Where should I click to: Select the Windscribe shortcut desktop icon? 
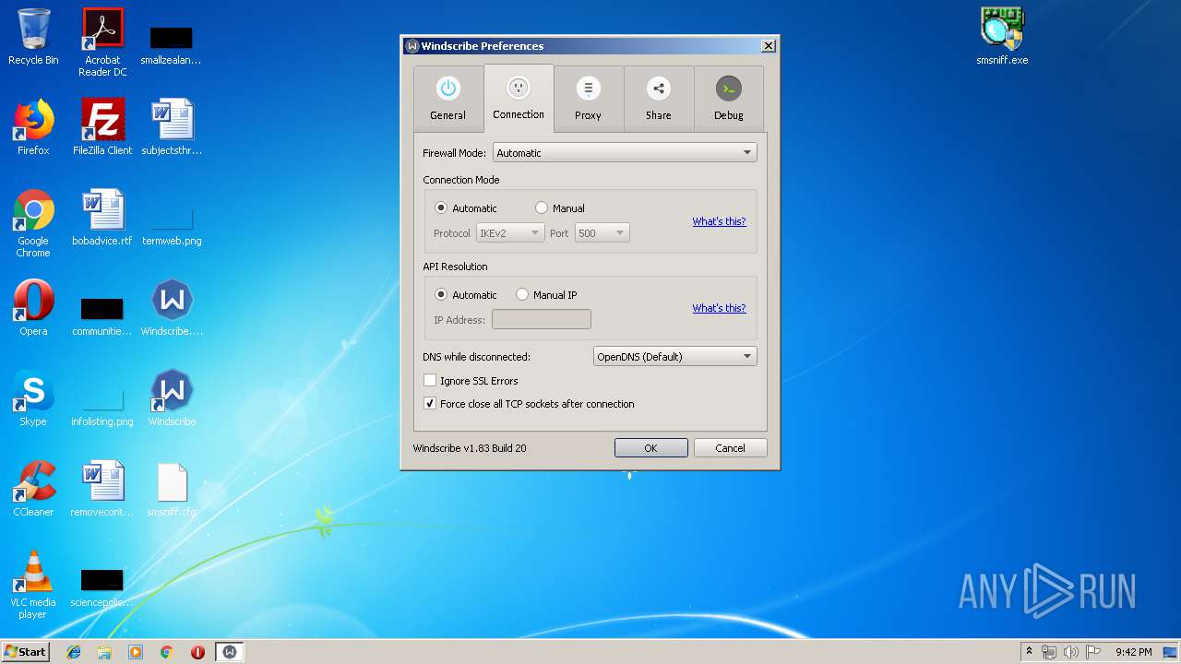pos(172,397)
